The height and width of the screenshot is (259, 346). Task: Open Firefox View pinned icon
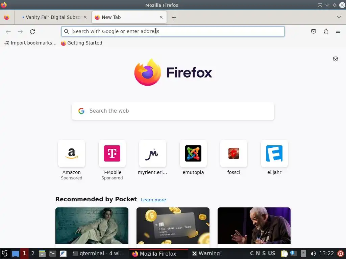(7, 17)
